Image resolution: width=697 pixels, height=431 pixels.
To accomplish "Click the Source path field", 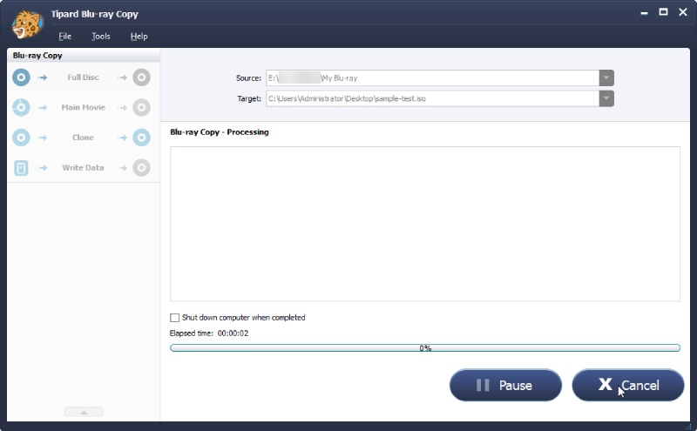I will pos(432,77).
